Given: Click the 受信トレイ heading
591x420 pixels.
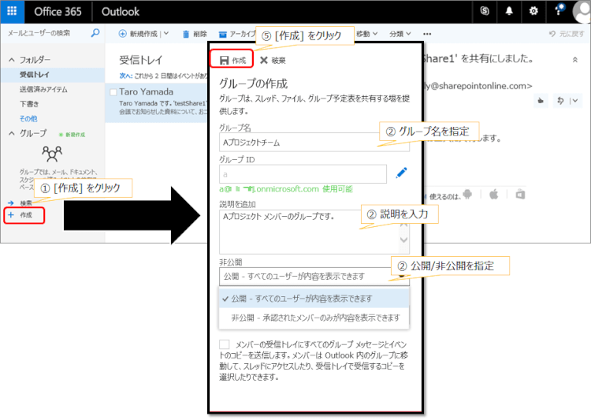Looking at the screenshot, I should (140, 60).
